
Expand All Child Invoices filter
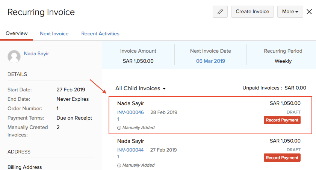tap(141, 88)
